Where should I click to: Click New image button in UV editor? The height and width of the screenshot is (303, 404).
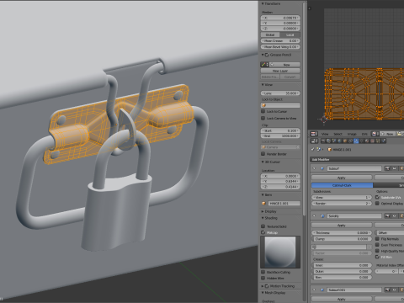[x=387, y=134]
